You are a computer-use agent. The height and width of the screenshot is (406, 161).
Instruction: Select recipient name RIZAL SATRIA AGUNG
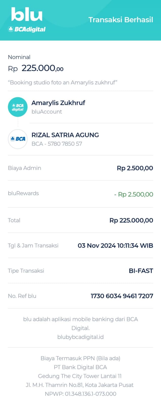[x=65, y=135]
